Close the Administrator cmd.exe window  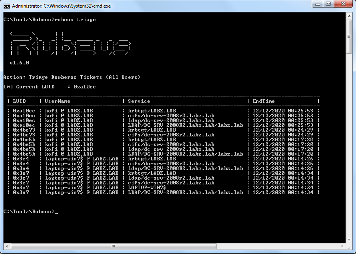coord(343,4)
